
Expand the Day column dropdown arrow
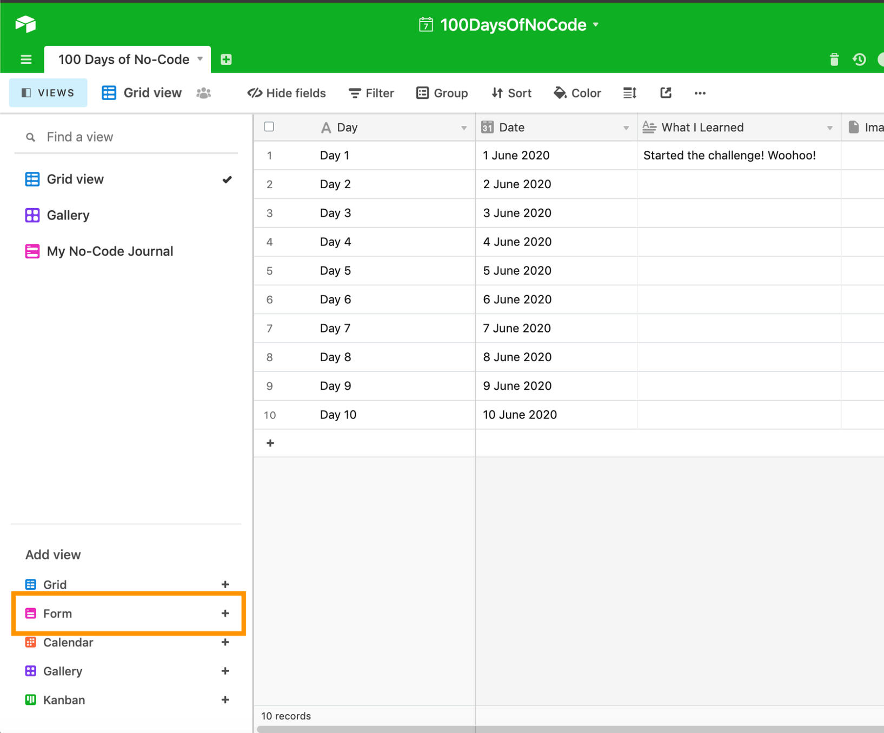click(463, 128)
